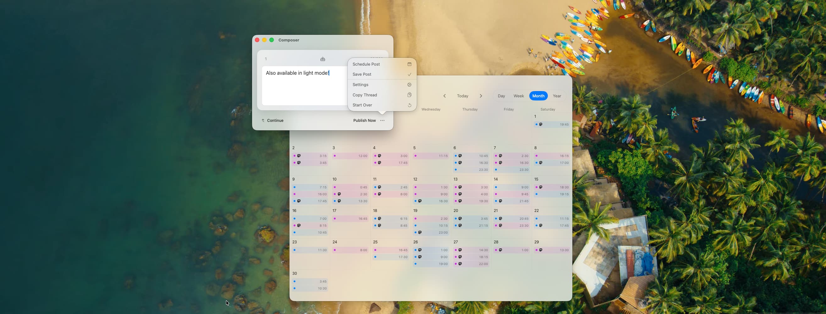
Task: Click the Mastodon icon on the July 1 event
Action: click(541, 124)
